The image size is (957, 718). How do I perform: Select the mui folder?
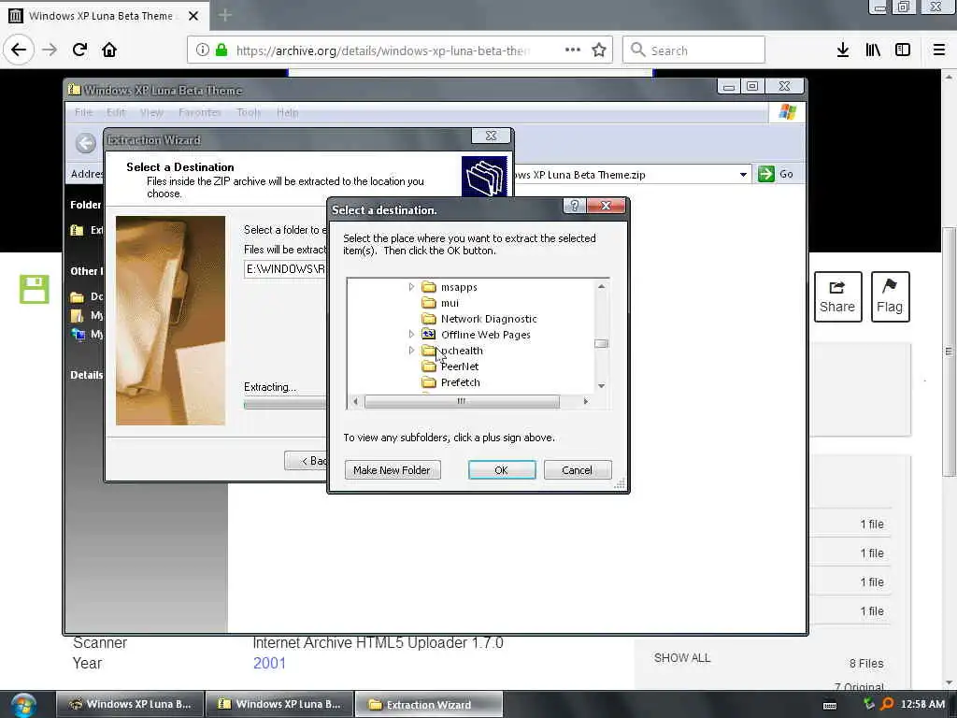[x=450, y=303]
